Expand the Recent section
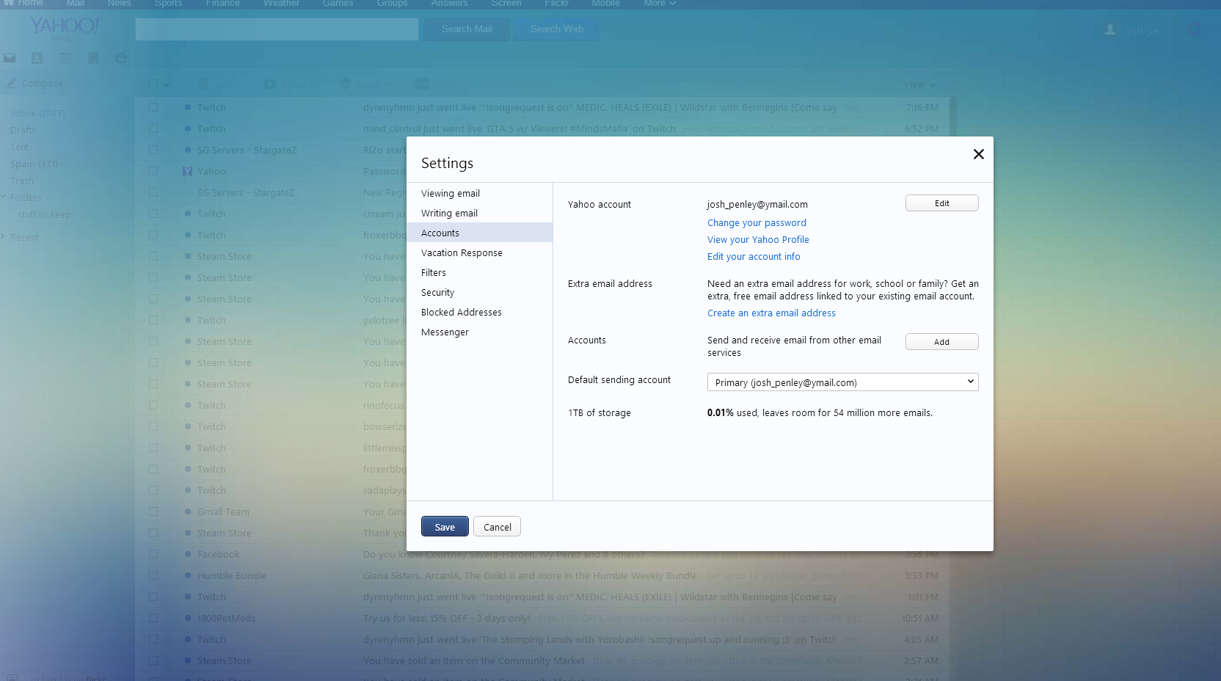 tap(4, 236)
